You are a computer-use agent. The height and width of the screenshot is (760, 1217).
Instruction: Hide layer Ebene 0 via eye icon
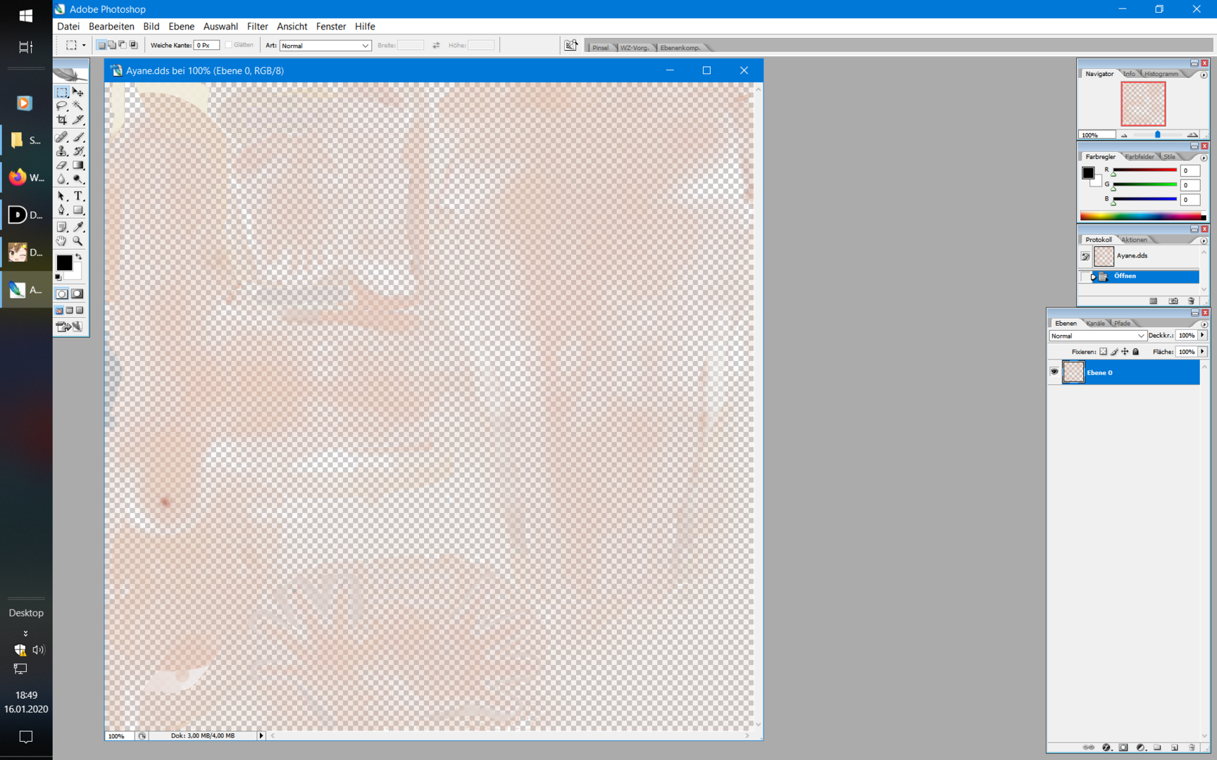tap(1054, 372)
